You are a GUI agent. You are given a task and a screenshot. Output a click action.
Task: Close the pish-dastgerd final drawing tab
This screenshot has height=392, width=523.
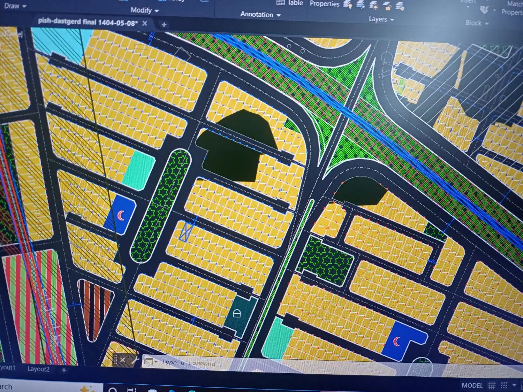pos(145,23)
